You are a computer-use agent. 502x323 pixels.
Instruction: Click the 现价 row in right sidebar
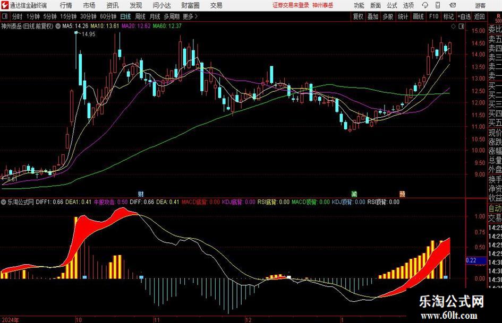click(x=495, y=133)
